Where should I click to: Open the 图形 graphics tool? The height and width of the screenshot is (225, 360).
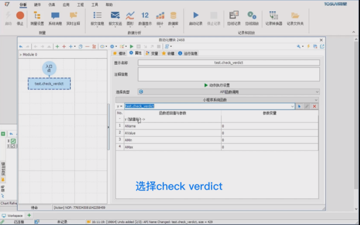tap(130, 19)
